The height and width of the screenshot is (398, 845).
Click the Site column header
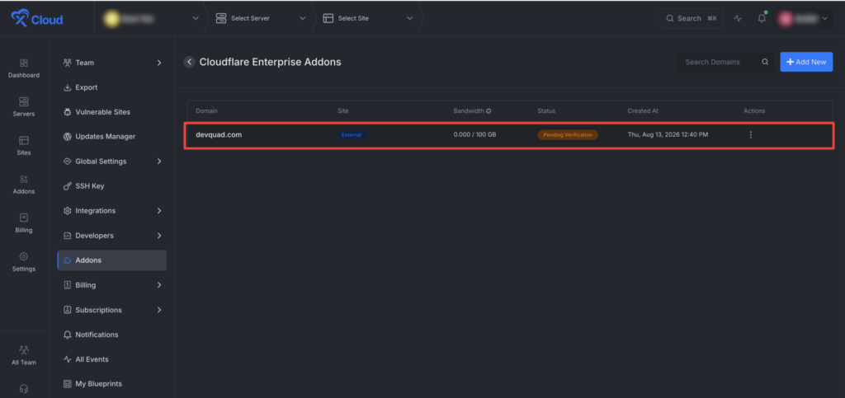pyautogui.click(x=342, y=110)
